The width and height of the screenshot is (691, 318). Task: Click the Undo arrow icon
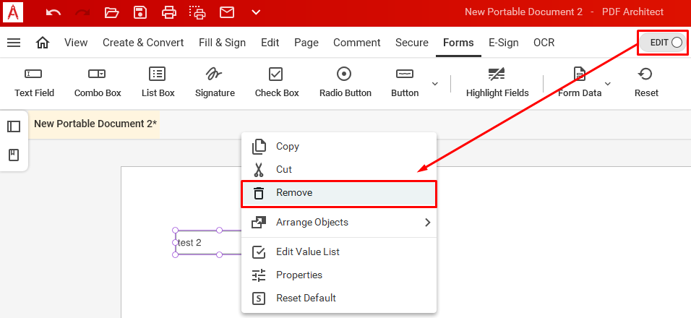tap(53, 12)
